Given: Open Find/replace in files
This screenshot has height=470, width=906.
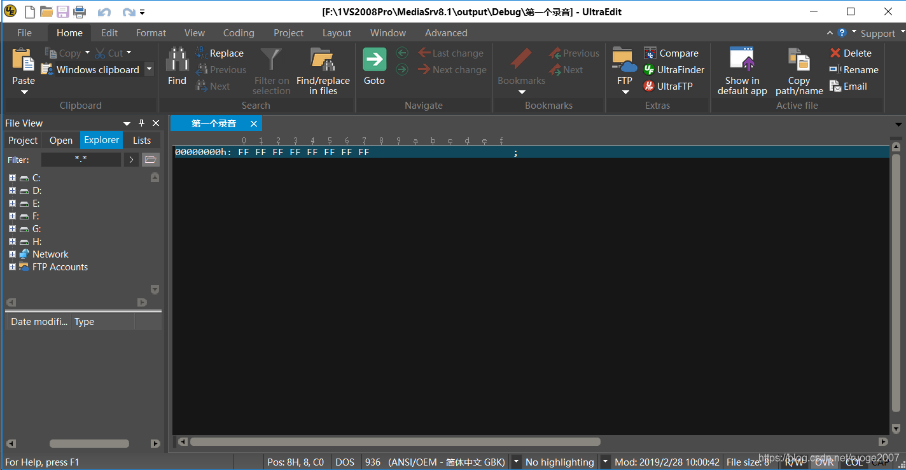Looking at the screenshot, I should coord(323,71).
